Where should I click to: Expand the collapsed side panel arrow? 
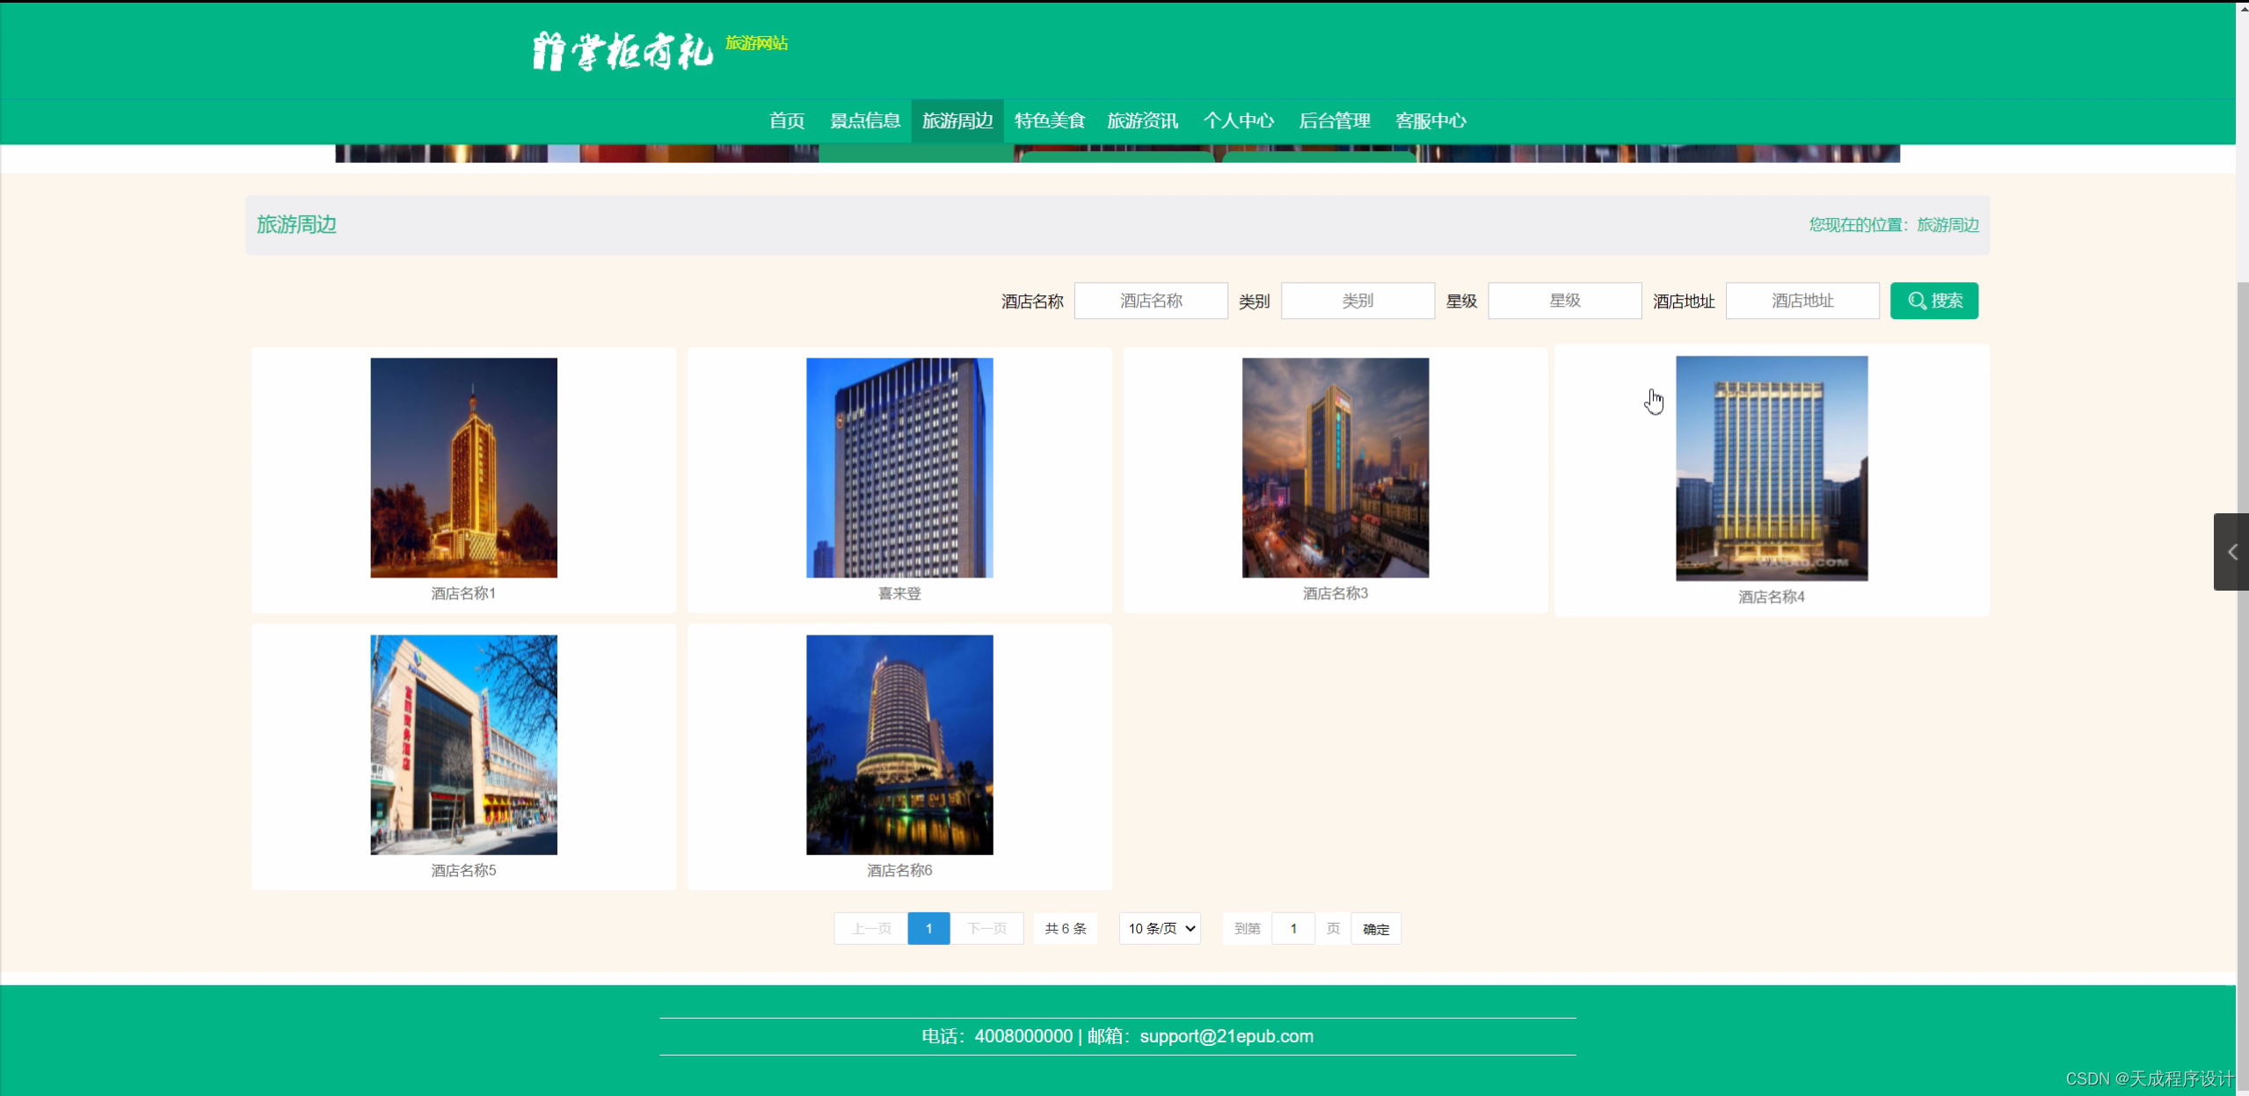pyautogui.click(x=2231, y=552)
